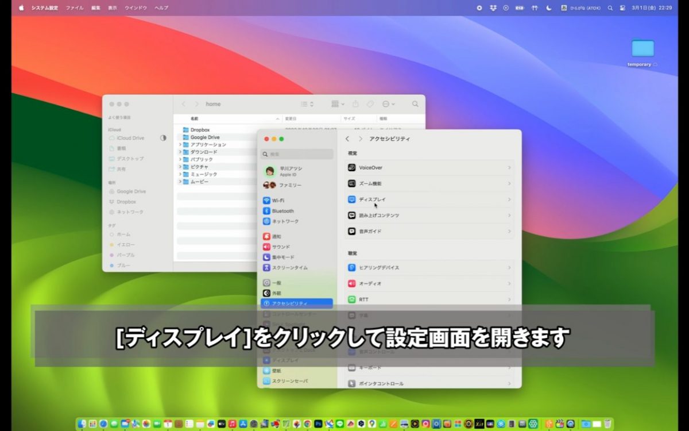The height and width of the screenshot is (431, 689).
Task: Select Wi-Fi in the System Settings sidebar
Action: click(x=297, y=201)
